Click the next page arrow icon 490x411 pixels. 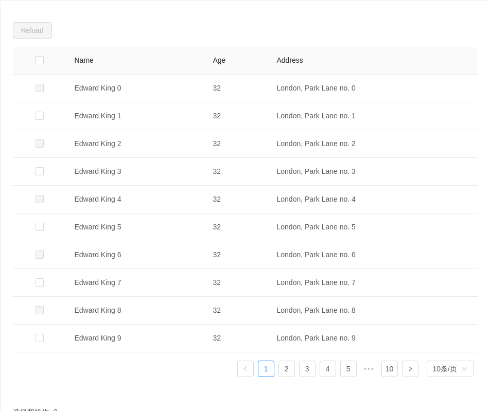[410, 369]
